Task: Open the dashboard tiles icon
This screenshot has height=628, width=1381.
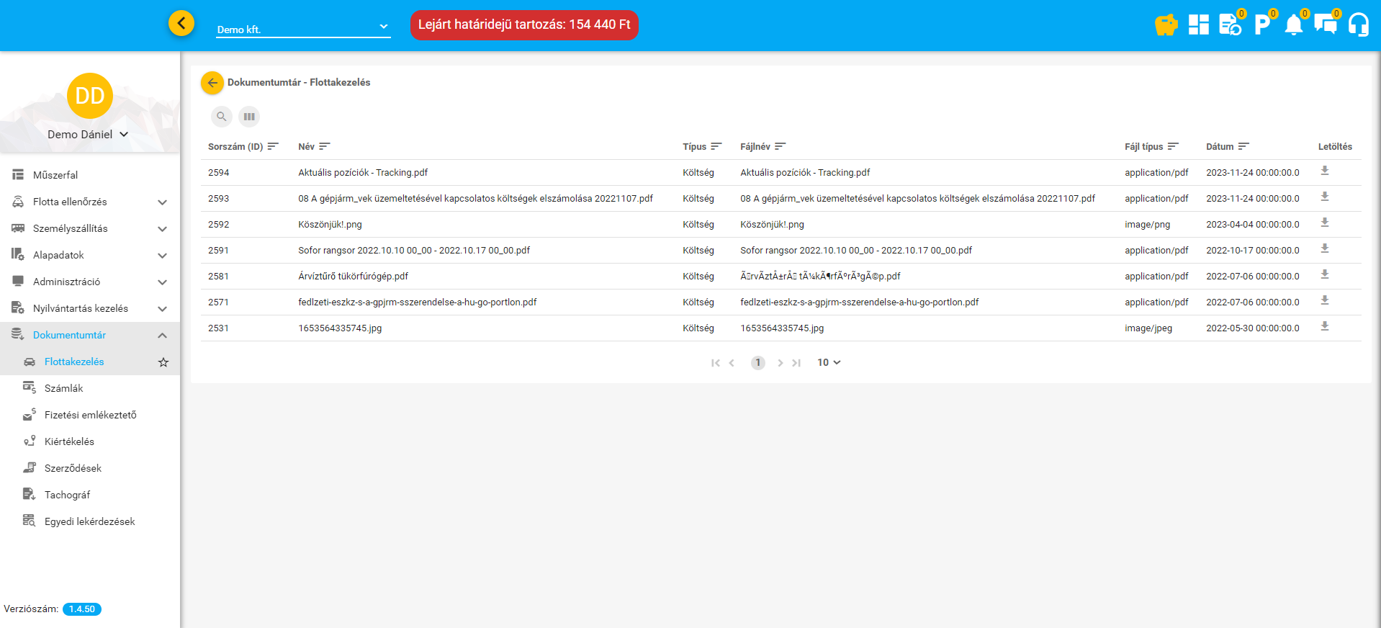Action: tap(1198, 25)
